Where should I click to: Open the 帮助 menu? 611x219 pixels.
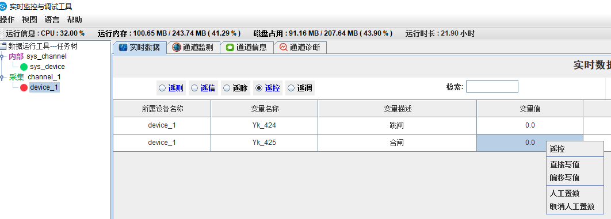click(x=74, y=20)
